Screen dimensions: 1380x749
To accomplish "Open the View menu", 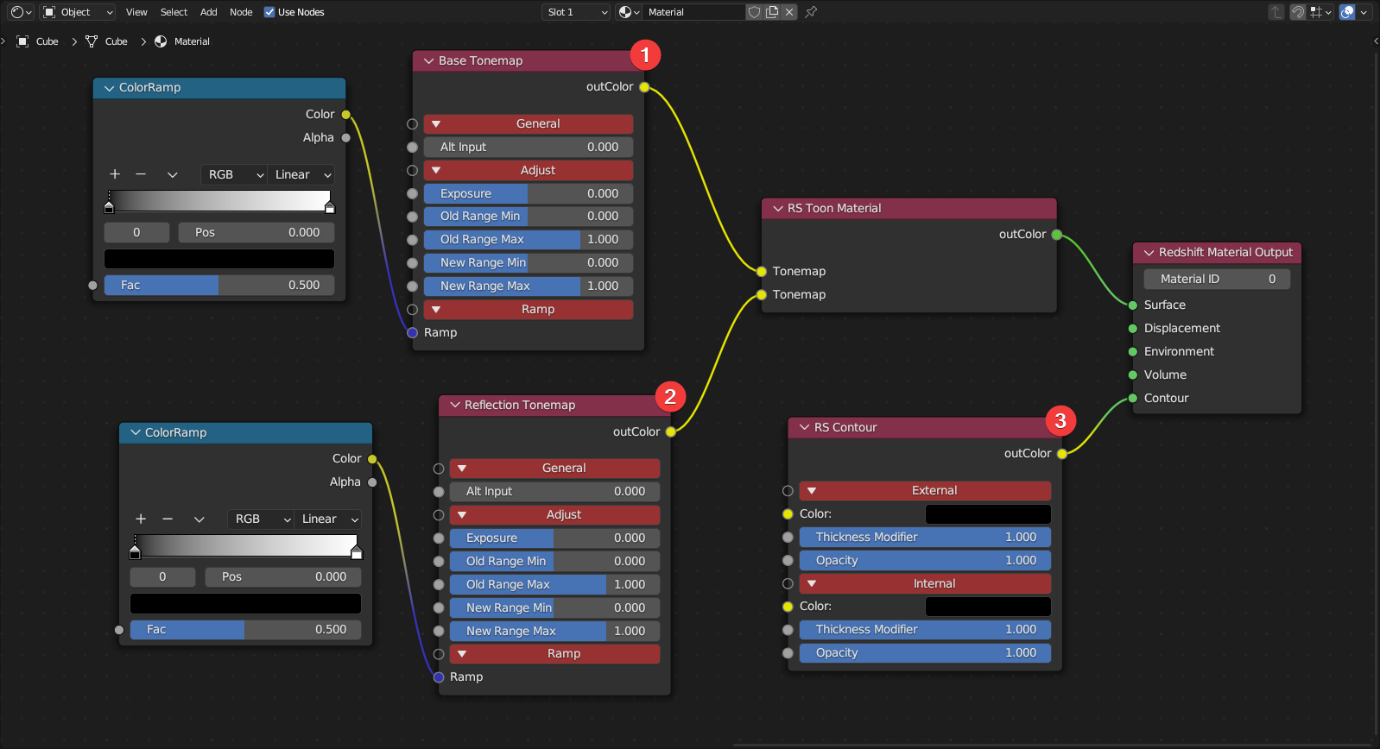I will 136,12.
